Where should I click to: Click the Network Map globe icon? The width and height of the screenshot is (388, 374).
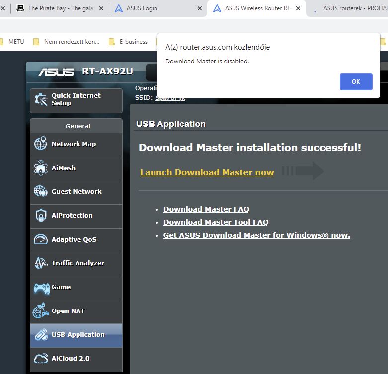(x=41, y=143)
